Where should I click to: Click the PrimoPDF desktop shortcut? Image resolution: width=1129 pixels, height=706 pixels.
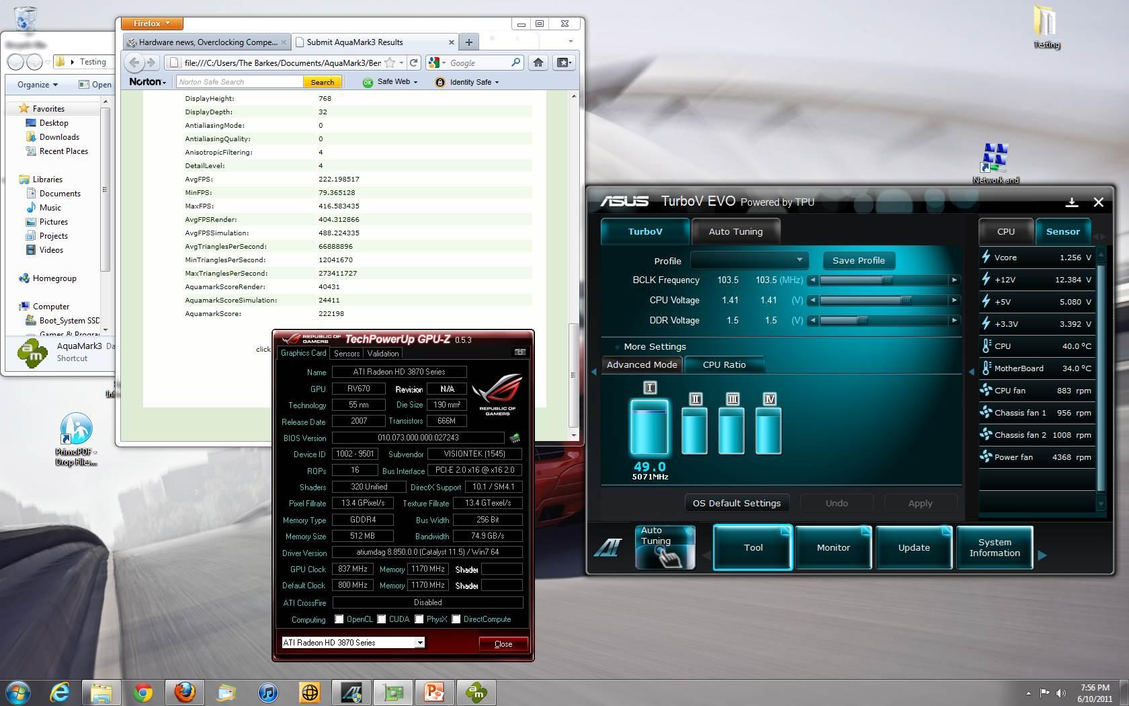tap(76, 439)
